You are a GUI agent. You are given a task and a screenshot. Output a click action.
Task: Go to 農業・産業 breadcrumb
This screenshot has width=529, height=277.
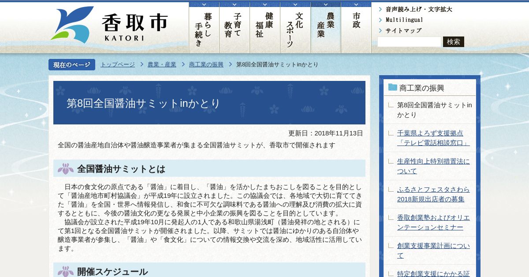click(162, 65)
